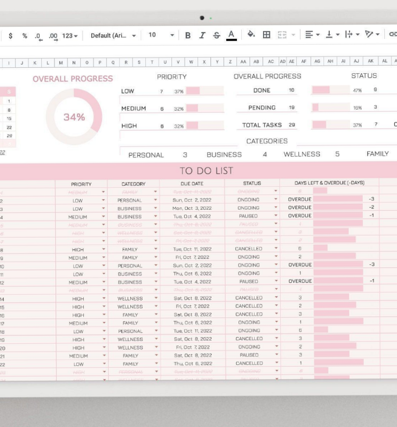397x427 pixels.
Task: Click the LOW priority count row
Action: coord(172,91)
